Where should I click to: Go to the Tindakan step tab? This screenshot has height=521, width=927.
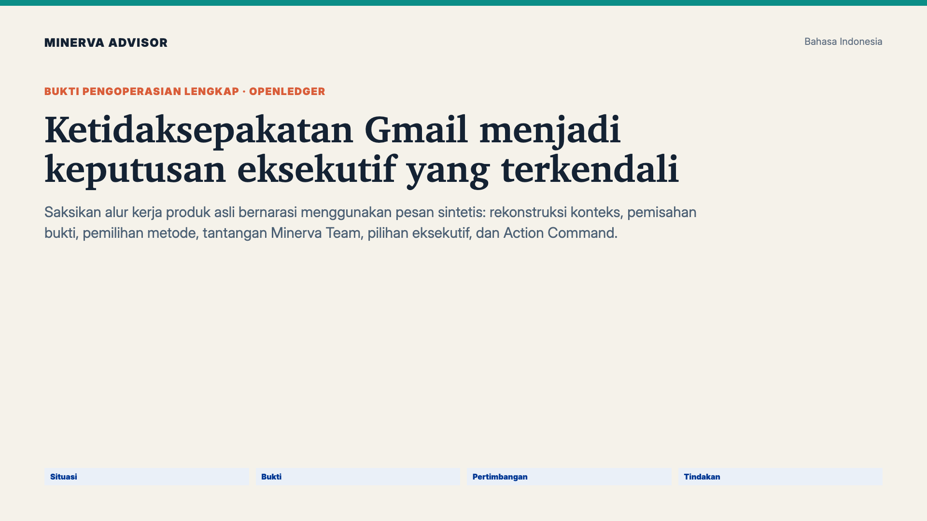tap(780, 477)
